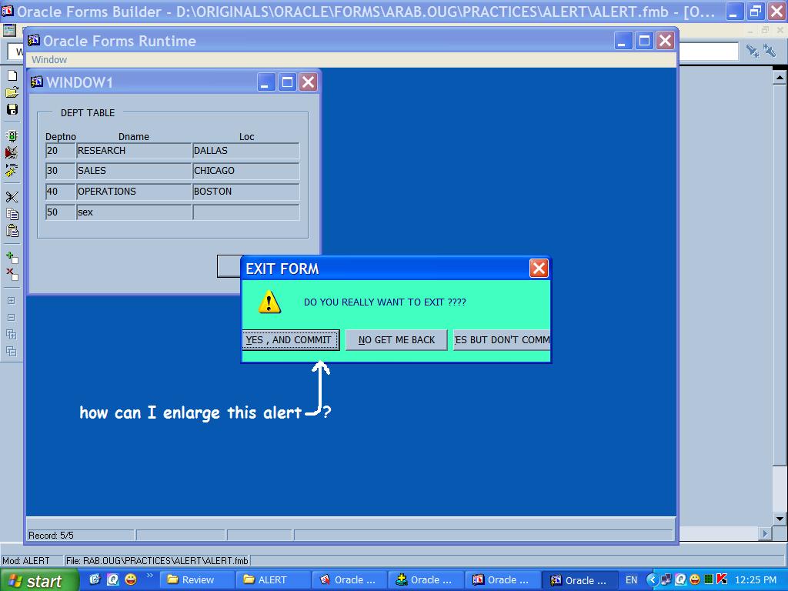Click the Expand node icon in left toolbar
Viewport: 788px width, 591px height.
click(12, 301)
